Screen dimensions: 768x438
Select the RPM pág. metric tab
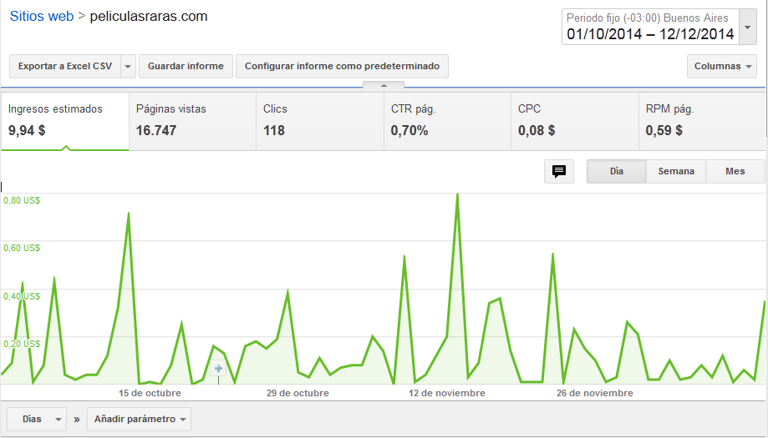click(x=702, y=121)
